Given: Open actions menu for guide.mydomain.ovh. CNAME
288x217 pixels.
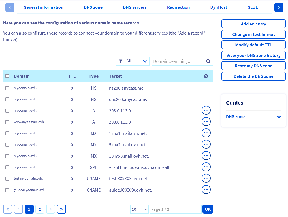Looking at the screenshot, I should pos(206,190).
